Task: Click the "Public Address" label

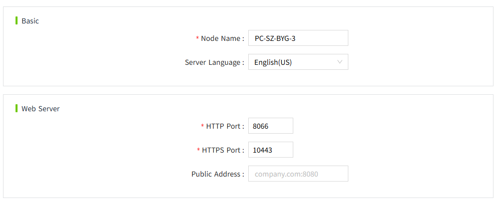Action: 216,174
